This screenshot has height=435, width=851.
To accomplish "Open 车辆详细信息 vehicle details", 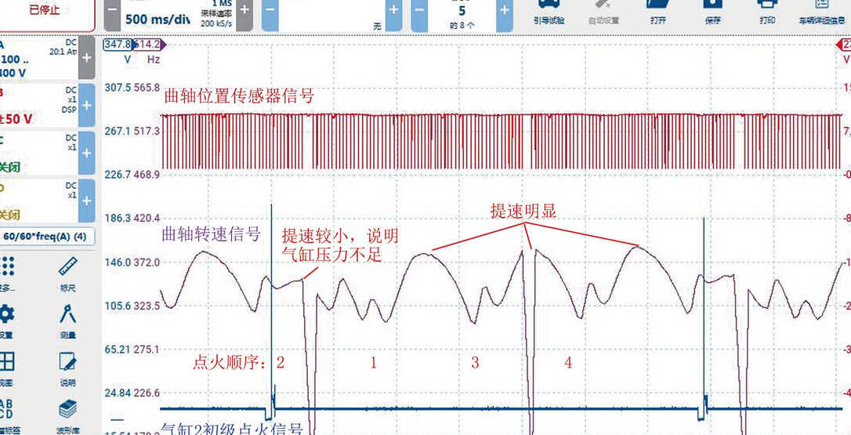I will click(x=822, y=13).
